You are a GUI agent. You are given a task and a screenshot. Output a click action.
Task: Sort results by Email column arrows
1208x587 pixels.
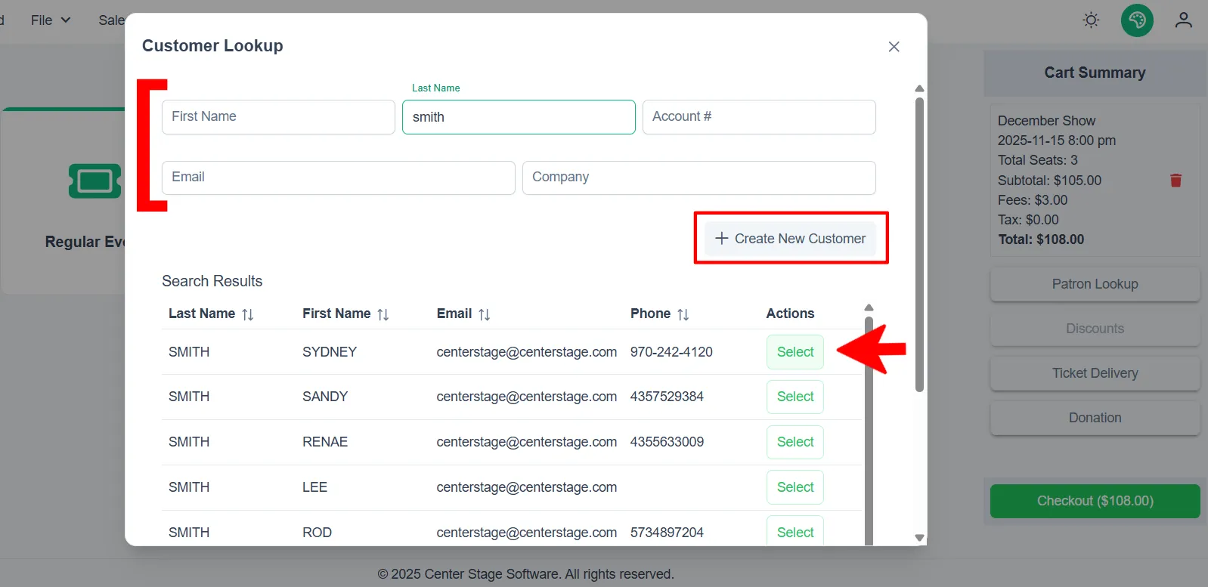pos(485,314)
